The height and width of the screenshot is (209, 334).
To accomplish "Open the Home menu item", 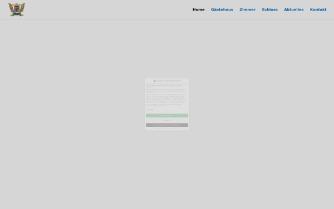I will click(199, 9).
